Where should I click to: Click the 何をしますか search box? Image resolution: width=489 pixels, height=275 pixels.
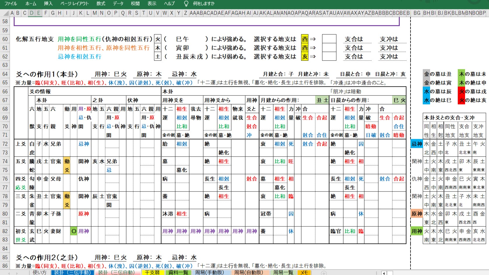pyautogui.click(x=204, y=3)
